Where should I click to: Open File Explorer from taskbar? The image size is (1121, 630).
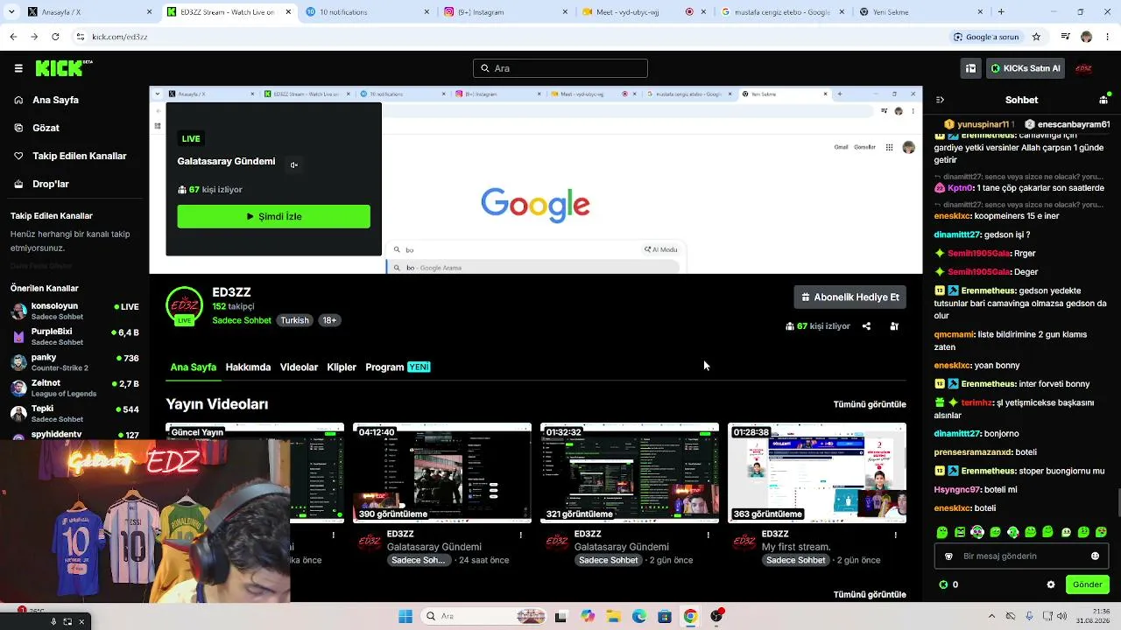coord(613,616)
